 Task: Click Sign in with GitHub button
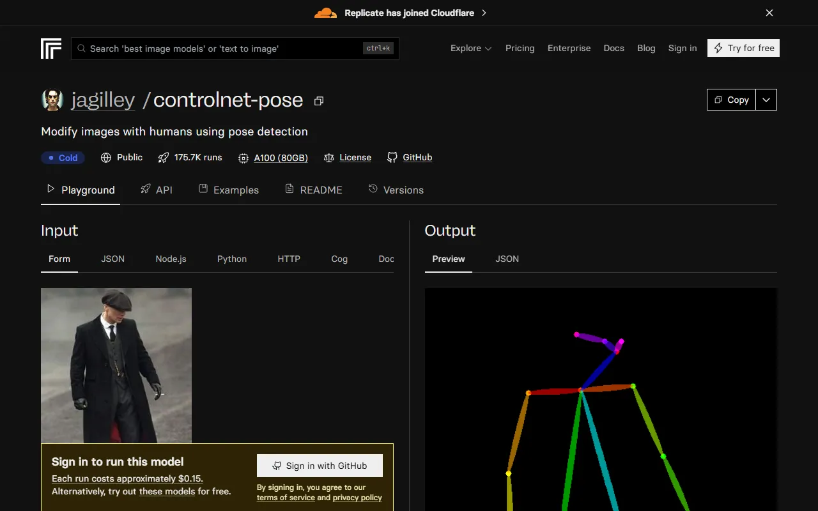(320, 466)
